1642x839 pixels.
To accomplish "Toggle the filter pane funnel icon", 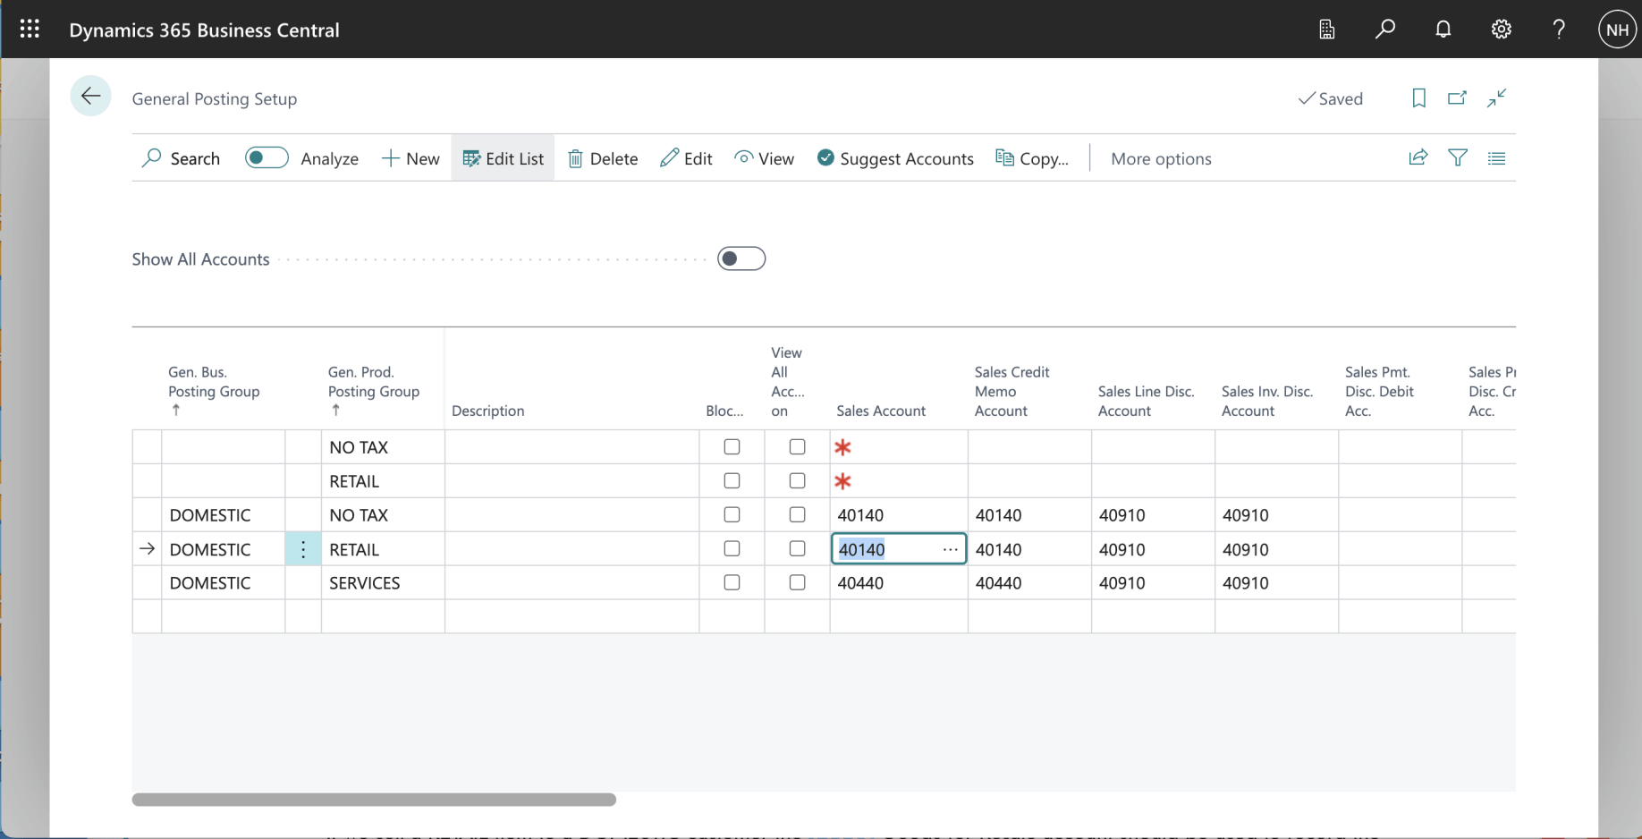I will [x=1457, y=158].
